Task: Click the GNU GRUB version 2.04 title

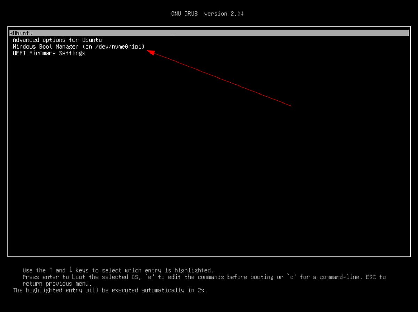Action: [207, 14]
